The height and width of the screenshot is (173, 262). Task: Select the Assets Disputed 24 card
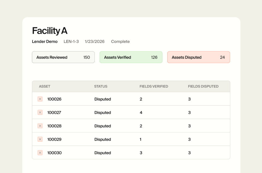199,57
